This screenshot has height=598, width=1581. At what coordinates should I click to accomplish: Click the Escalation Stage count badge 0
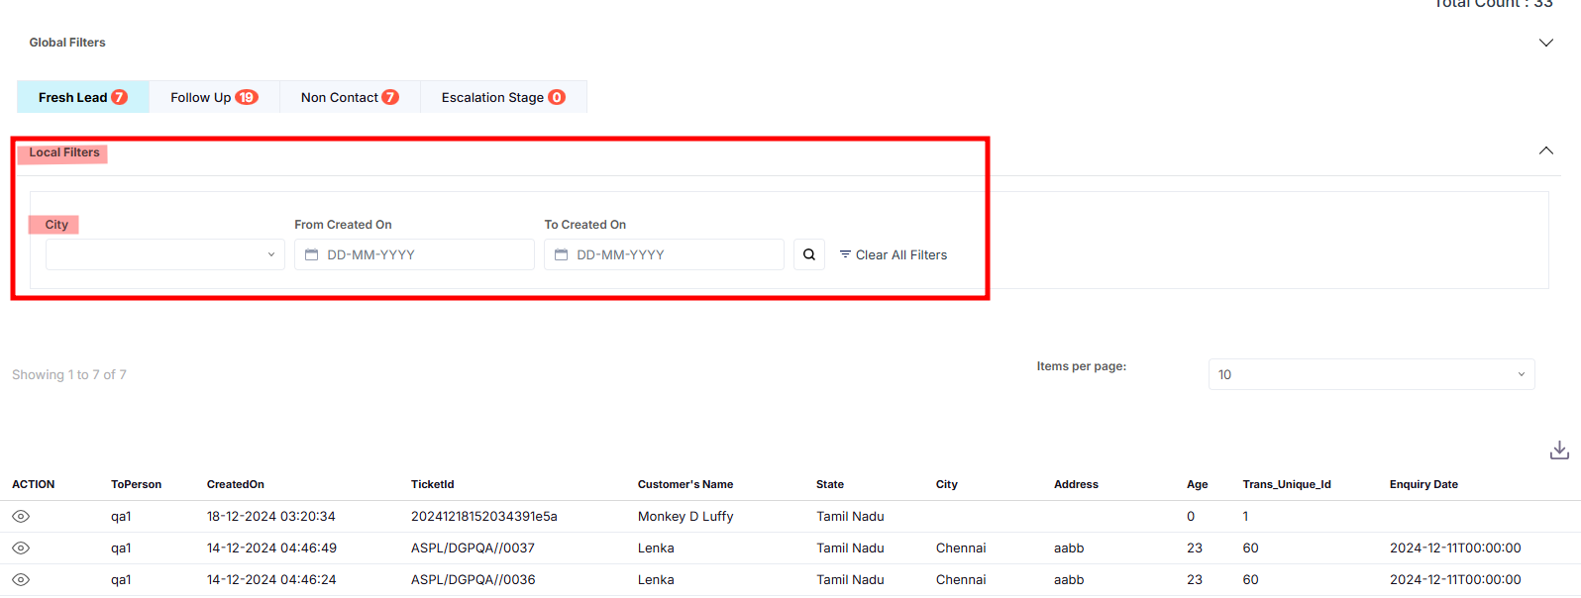click(557, 97)
